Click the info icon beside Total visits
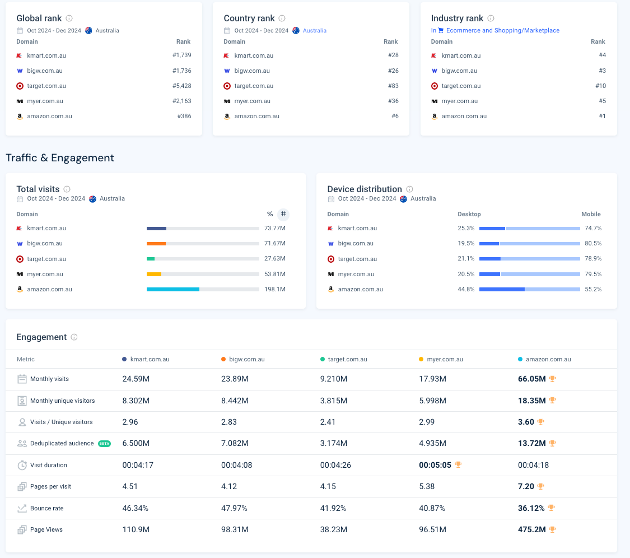The image size is (630, 558). pos(67,189)
